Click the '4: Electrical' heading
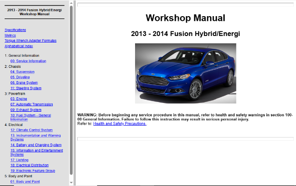The width and height of the screenshot is (296, 186). click(x=13, y=125)
